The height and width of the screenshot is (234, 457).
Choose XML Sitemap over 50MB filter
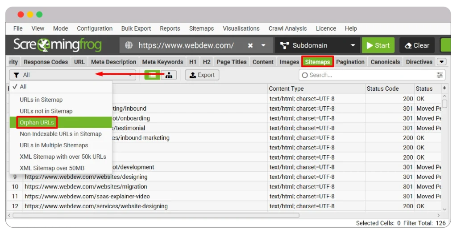[61, 168]
